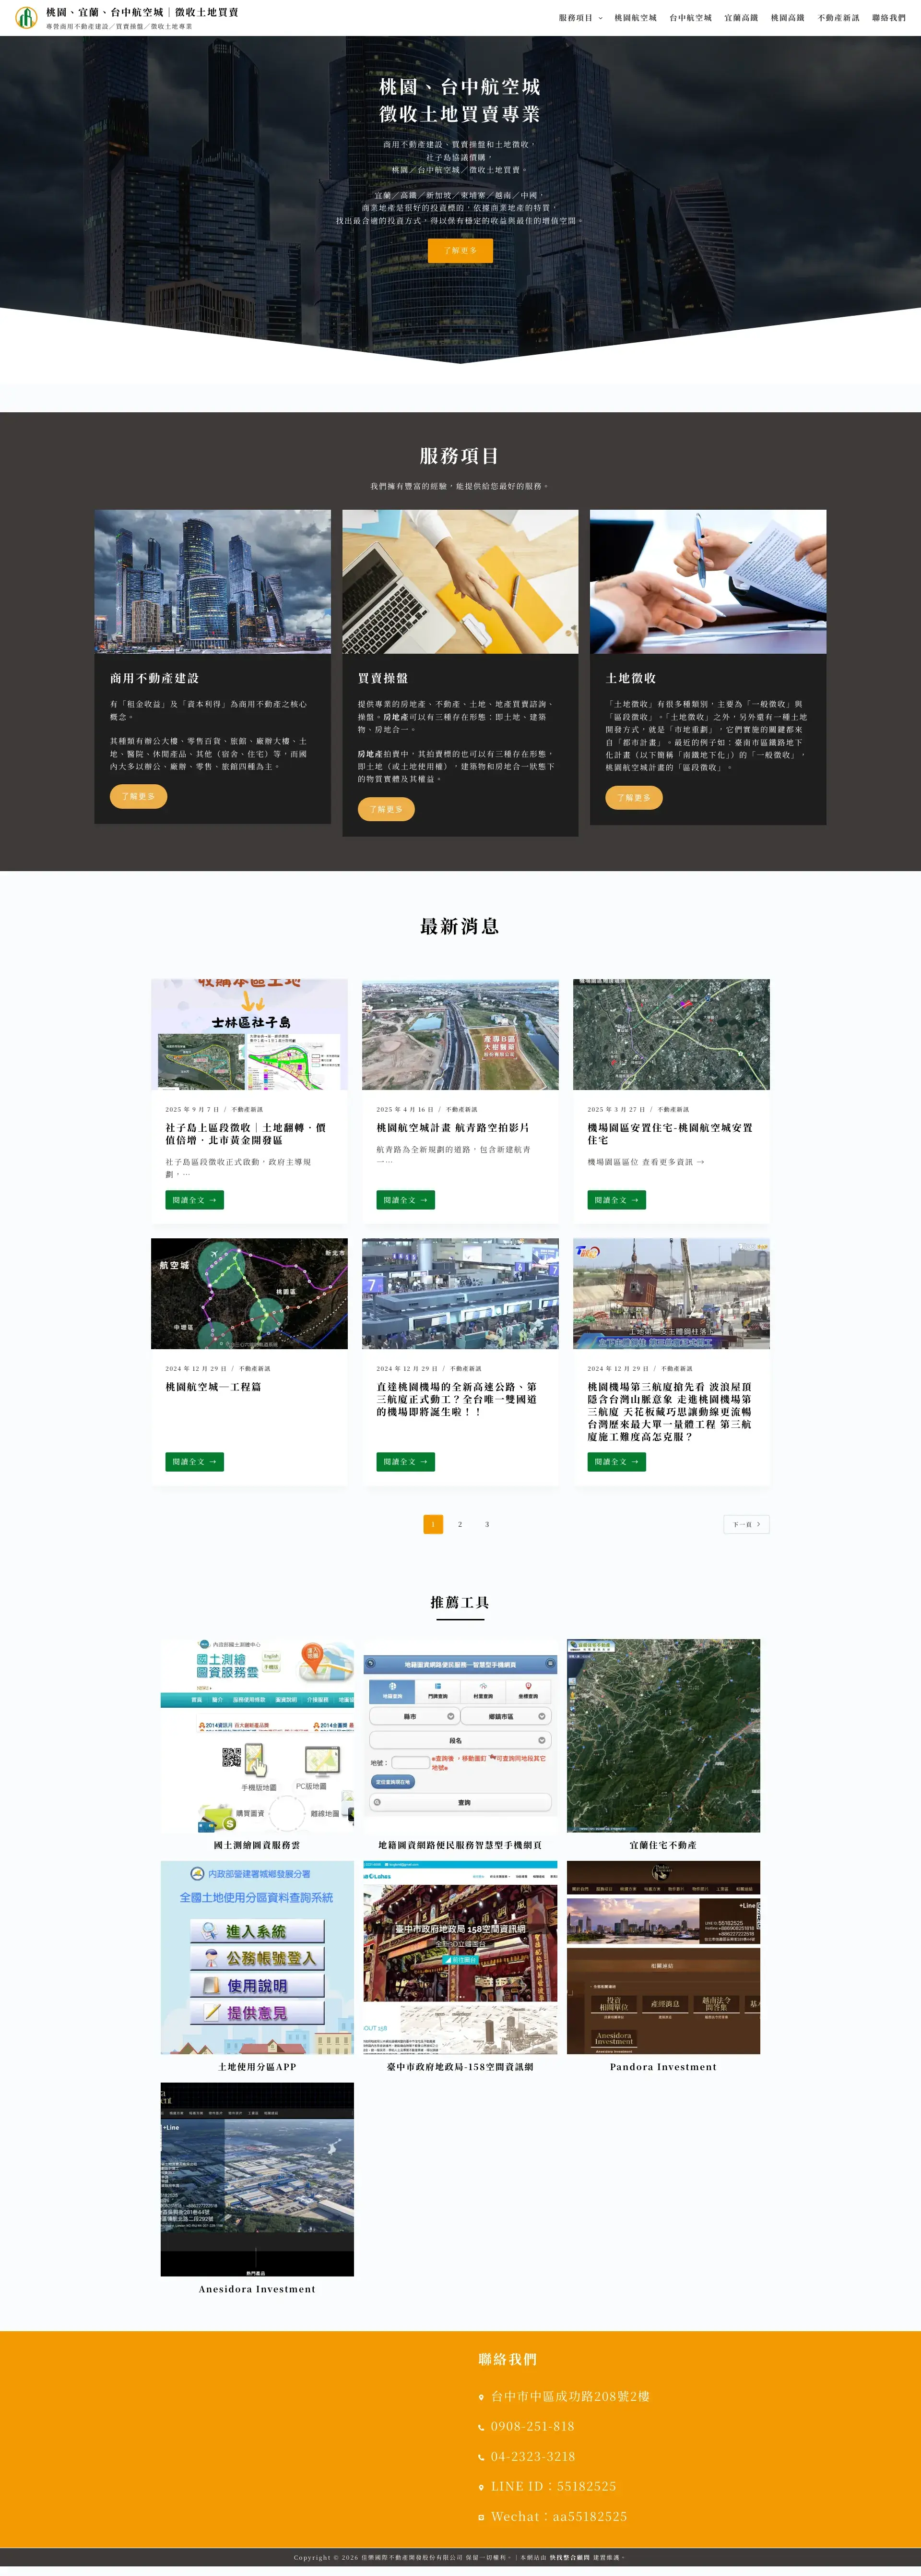Image resolution: width=921 pixels, height=2576 pixels.
Task: Click 閱讀全文 for 機場園區安置住宅
Action: (x=616, y=1200)
